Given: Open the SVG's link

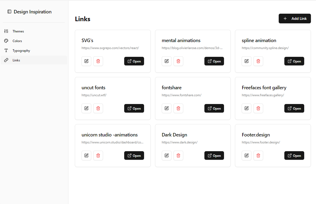Looking at the screenshot, I should 134,61.
